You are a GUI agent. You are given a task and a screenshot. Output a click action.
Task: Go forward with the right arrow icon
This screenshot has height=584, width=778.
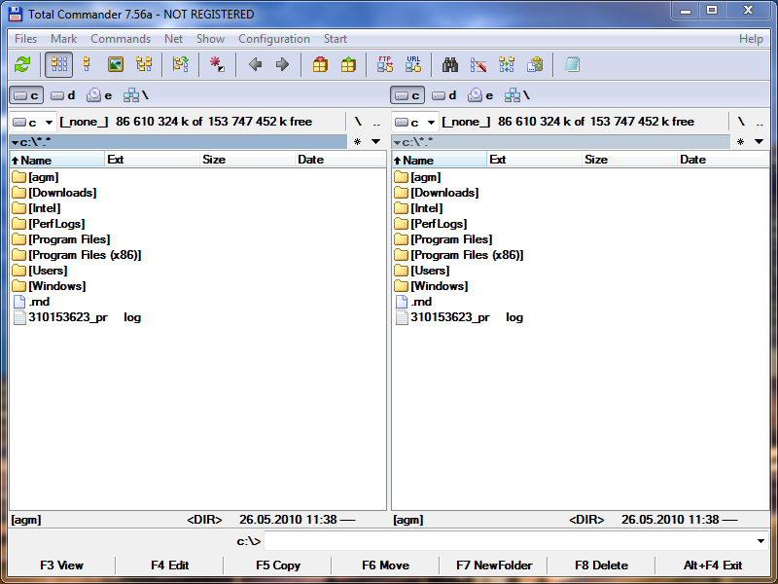pyautogui.click(x=282, y=64)
